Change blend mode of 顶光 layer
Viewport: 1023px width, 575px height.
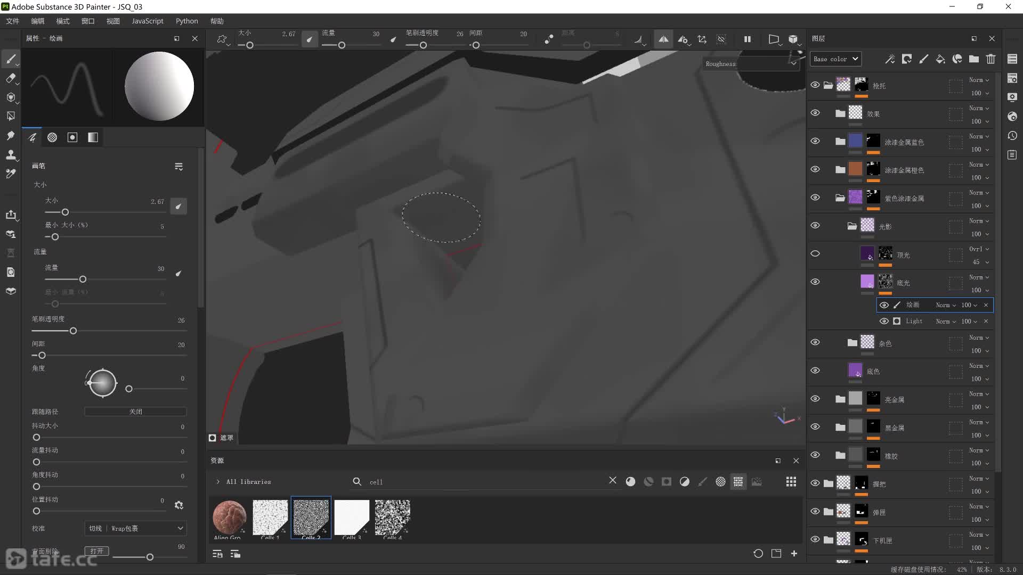click(x=979, y=249)
